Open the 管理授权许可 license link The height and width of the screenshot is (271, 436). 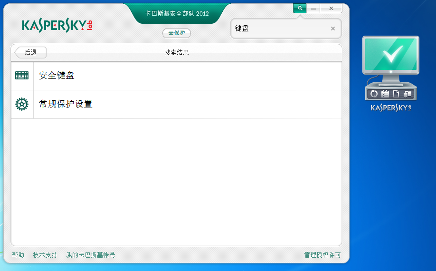pyautogui.click(x=322, y=255)
